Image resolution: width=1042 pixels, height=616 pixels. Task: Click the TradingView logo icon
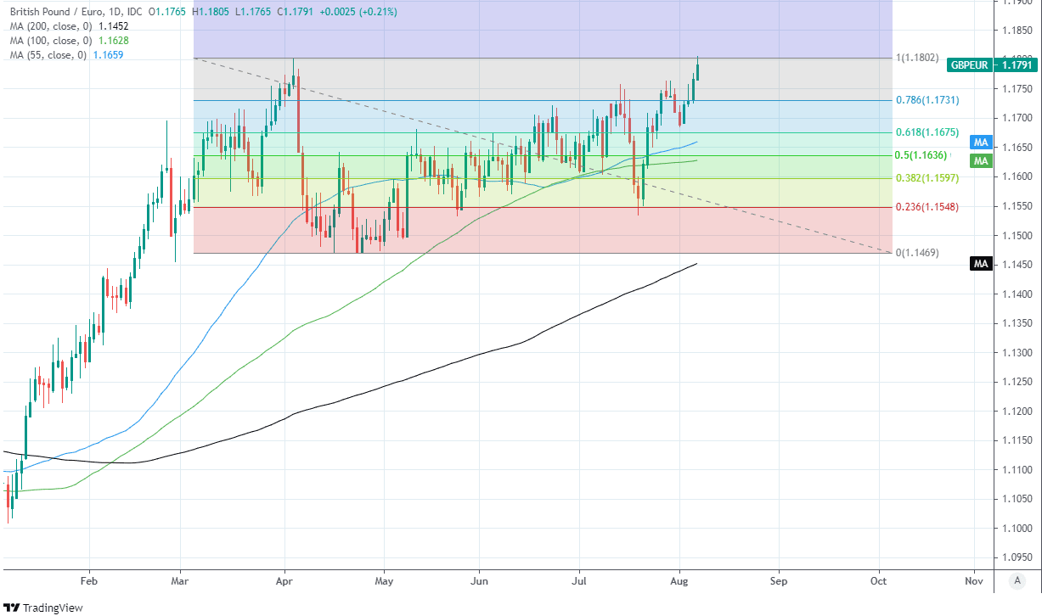tap(12, 608)
